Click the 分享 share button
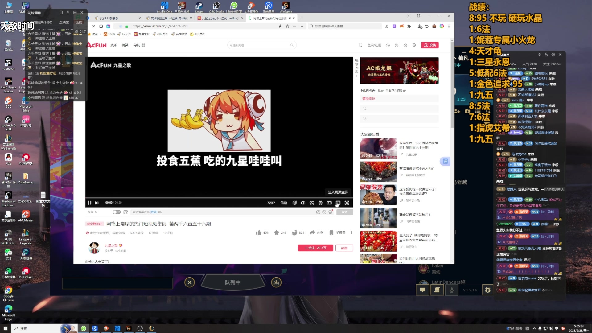Image resolution: width=592 pixels, height=333 pixels. tap(316, 232)
